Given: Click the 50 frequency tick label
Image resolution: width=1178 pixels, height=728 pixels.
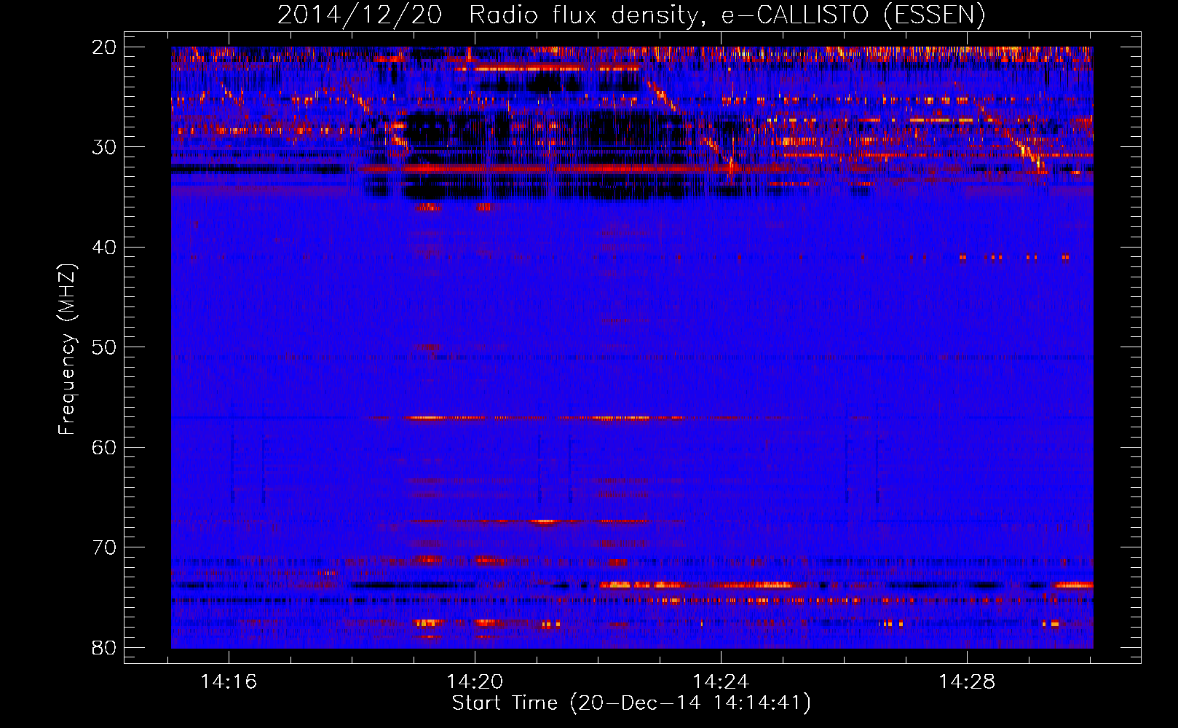Looking at the screenshot, I should tap(104, 347).
